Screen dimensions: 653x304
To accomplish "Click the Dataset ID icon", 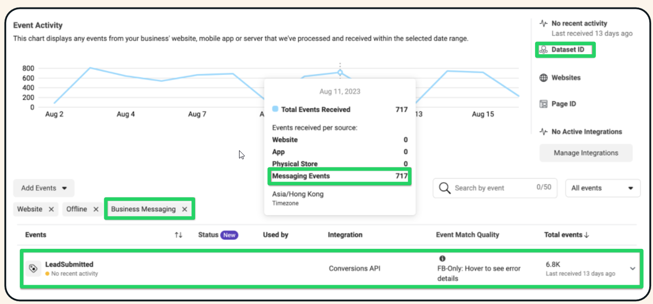I will pos(543,49).
